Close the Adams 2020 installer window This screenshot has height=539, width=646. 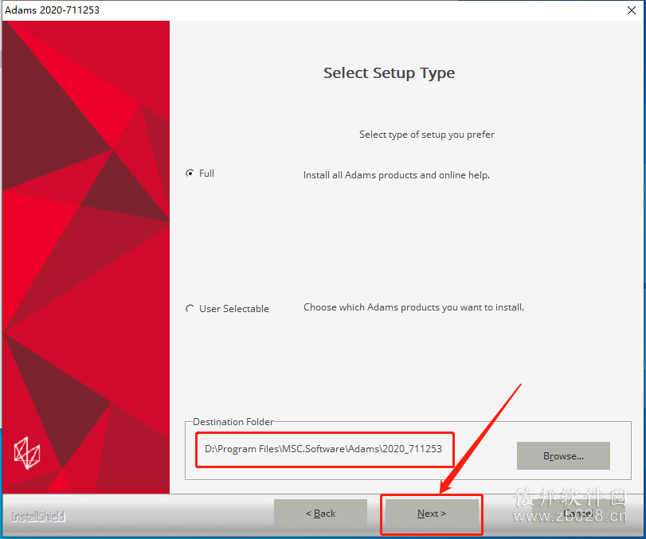pos(632,10)
